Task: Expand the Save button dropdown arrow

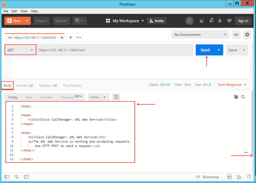Action: point(244,50)
